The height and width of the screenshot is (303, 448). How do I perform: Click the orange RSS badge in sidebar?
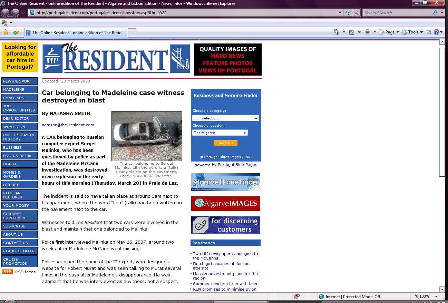[x=7, y=272]
